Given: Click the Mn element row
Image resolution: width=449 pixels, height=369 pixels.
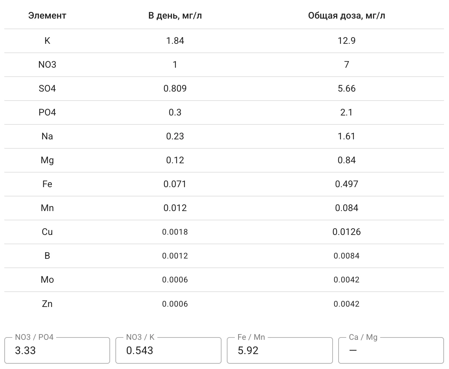Looking at the screenshot, I should click(47, 208).
